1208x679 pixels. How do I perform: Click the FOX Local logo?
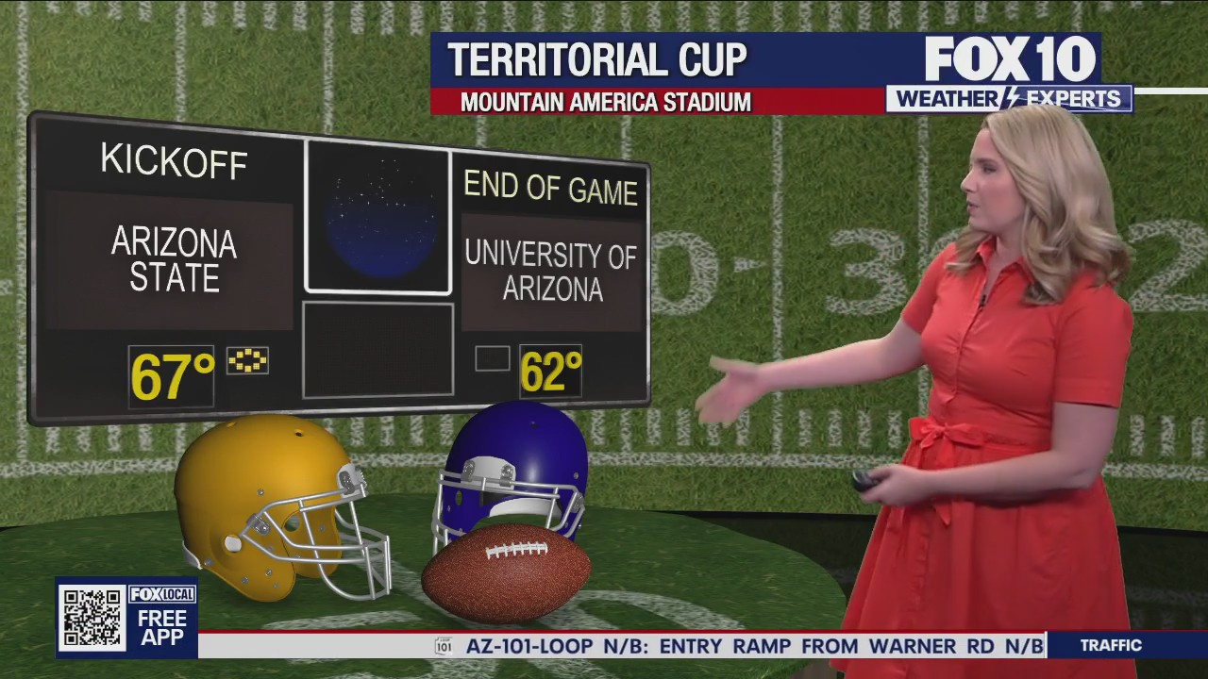pos(162,594)
